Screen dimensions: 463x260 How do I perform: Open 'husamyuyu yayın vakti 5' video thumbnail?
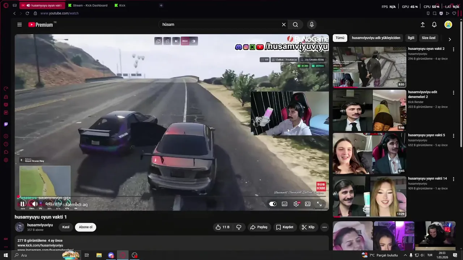[x=369, y=154]
